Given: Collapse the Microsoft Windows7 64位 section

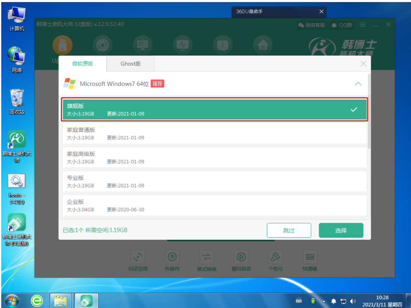Looking at the screenshot, I should click(x=358, y=84).
